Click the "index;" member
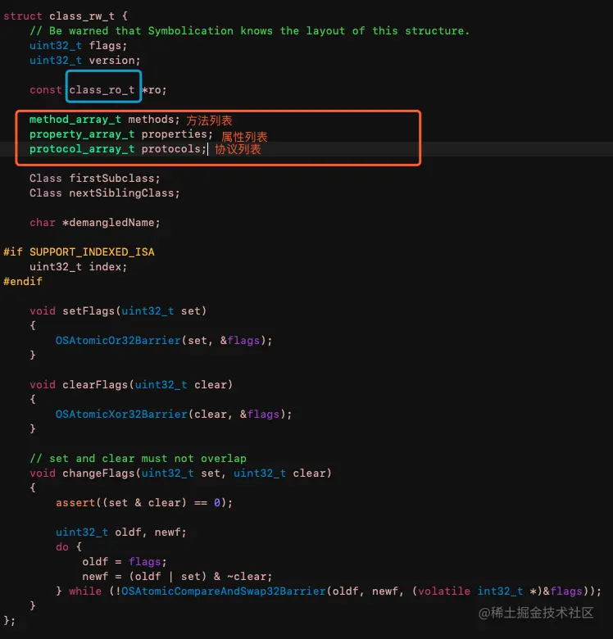The image size is (613, 639). [108, 266]
